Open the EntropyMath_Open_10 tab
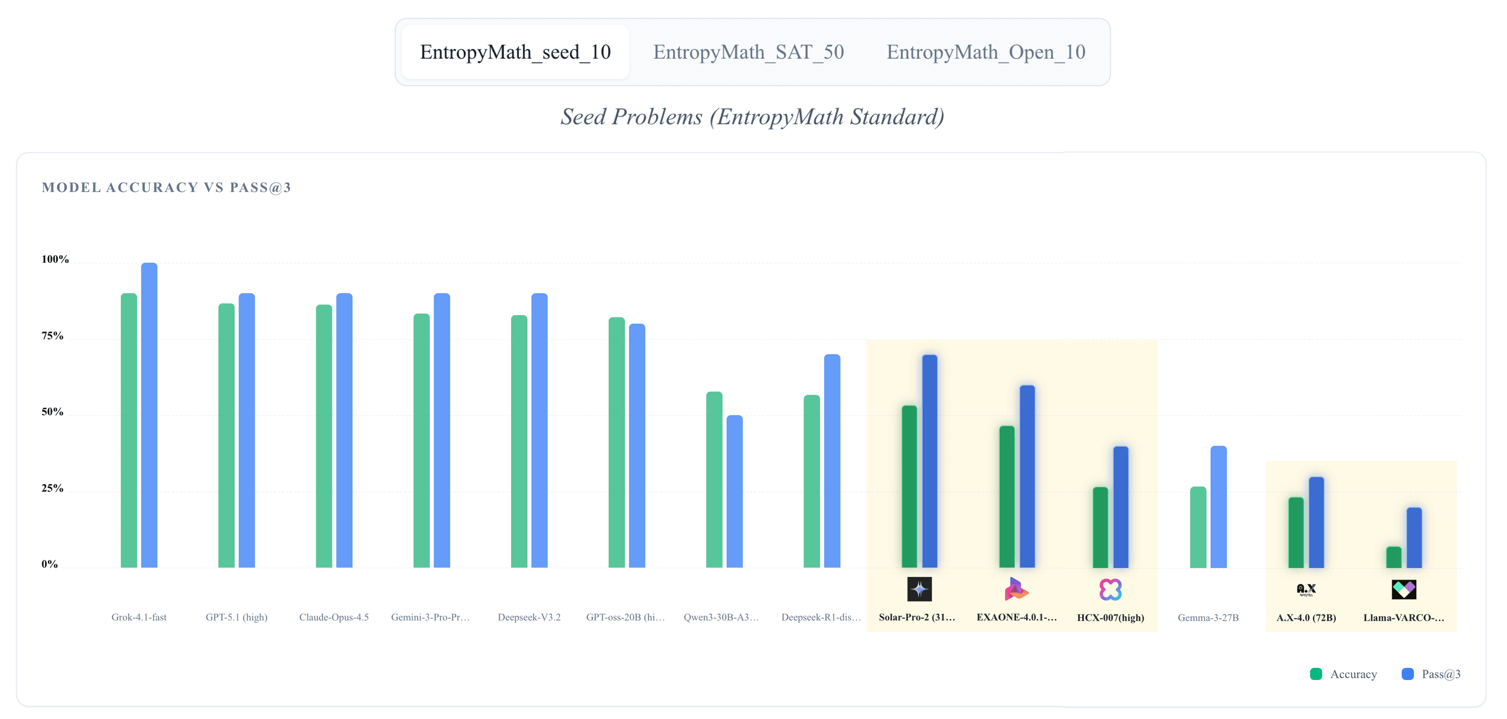Screen dimensions: 1507x719 [985, 52]
